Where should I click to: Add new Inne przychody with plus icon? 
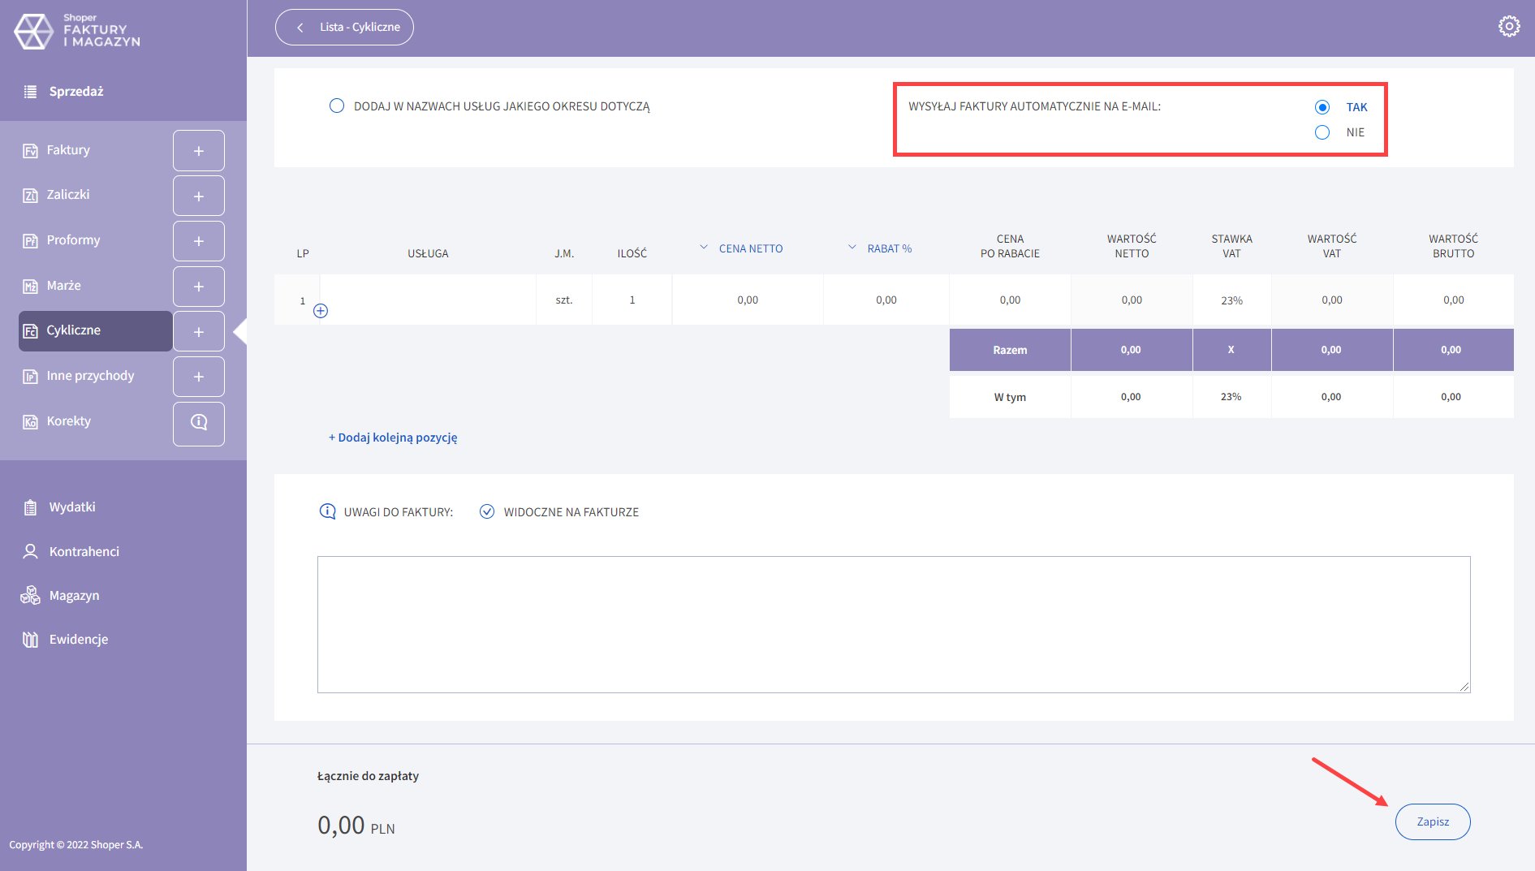tap(198, 377)
